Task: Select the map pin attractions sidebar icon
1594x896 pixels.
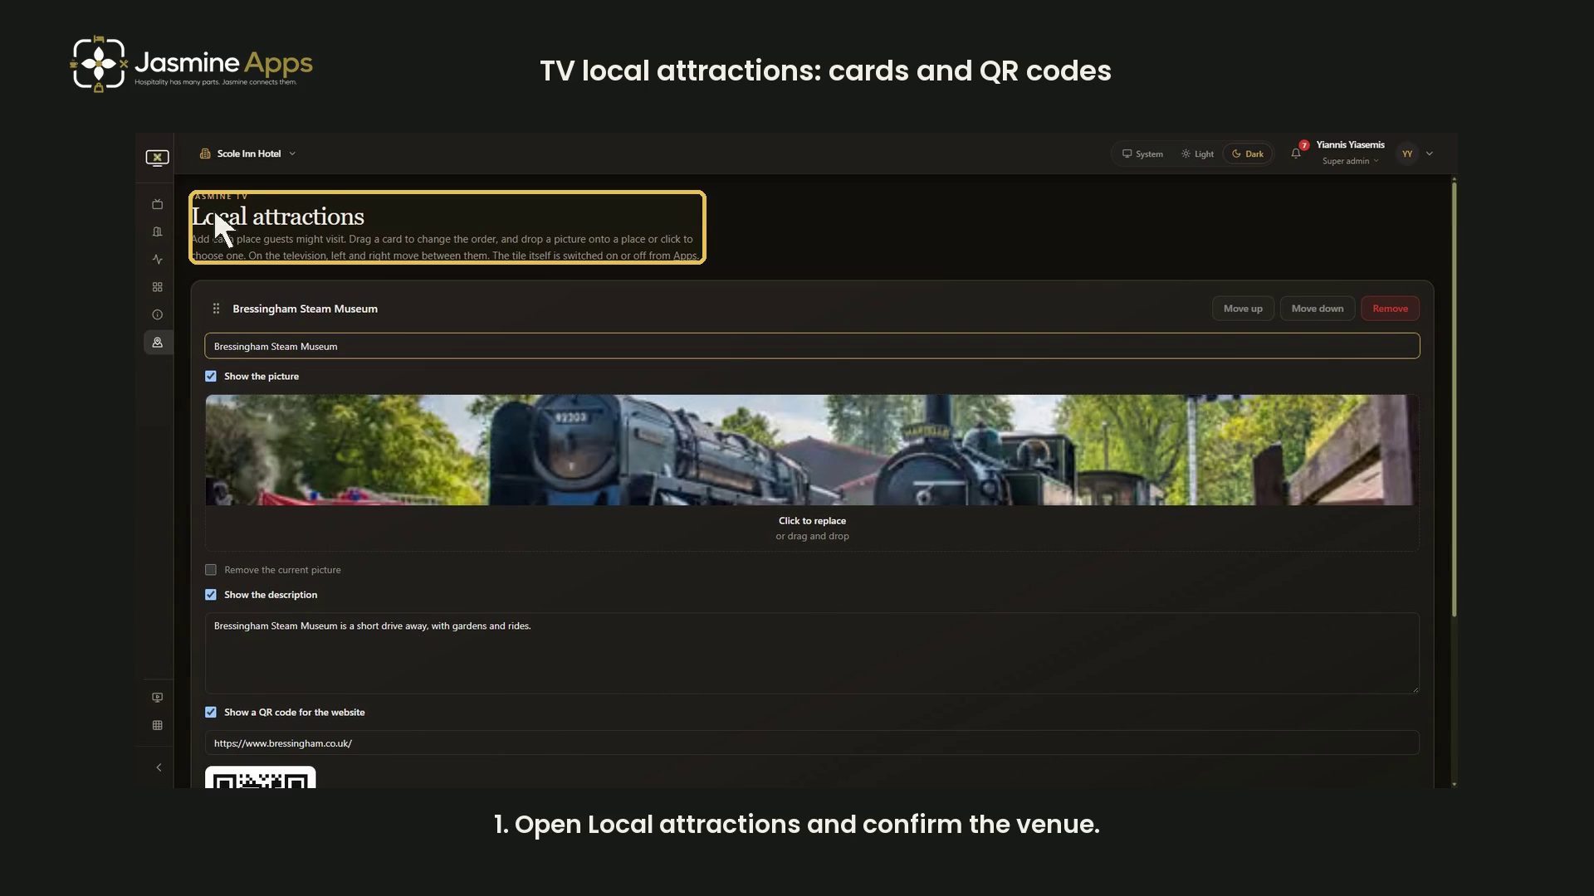Action: point(157,343)
